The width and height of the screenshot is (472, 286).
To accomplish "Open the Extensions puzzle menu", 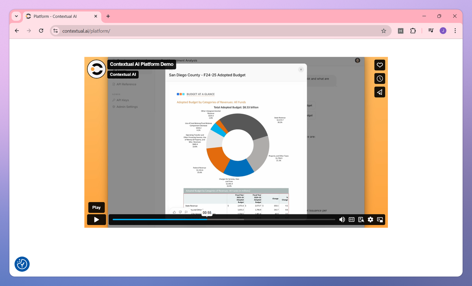I will (413, 31).
